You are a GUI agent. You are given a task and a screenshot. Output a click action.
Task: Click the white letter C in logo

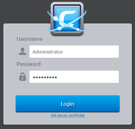coord(67,18)
